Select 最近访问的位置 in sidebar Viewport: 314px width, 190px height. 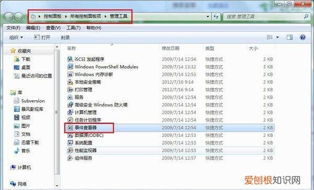click(x=37, y=76)
